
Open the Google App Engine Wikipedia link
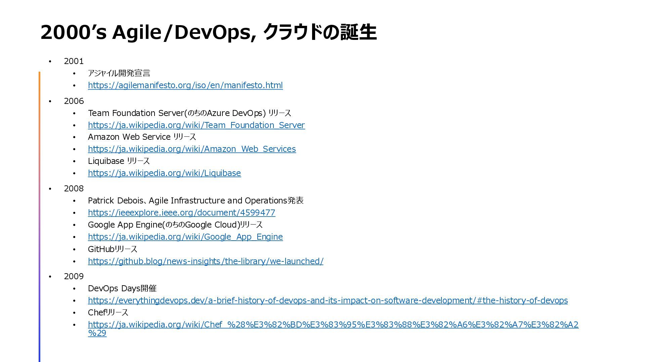coord(185,237)
